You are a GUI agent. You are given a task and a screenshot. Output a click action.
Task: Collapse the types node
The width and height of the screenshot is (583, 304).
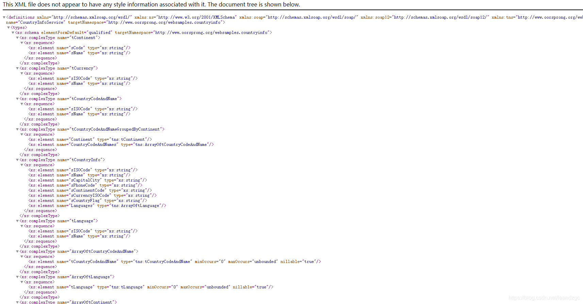click(9, 27)
